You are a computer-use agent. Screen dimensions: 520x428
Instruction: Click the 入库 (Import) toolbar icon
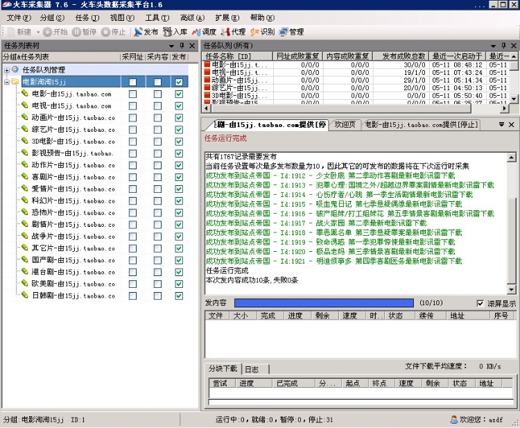point(175,32)
